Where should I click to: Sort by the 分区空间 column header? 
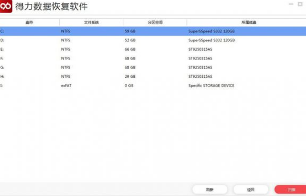(x=155, y=23)
